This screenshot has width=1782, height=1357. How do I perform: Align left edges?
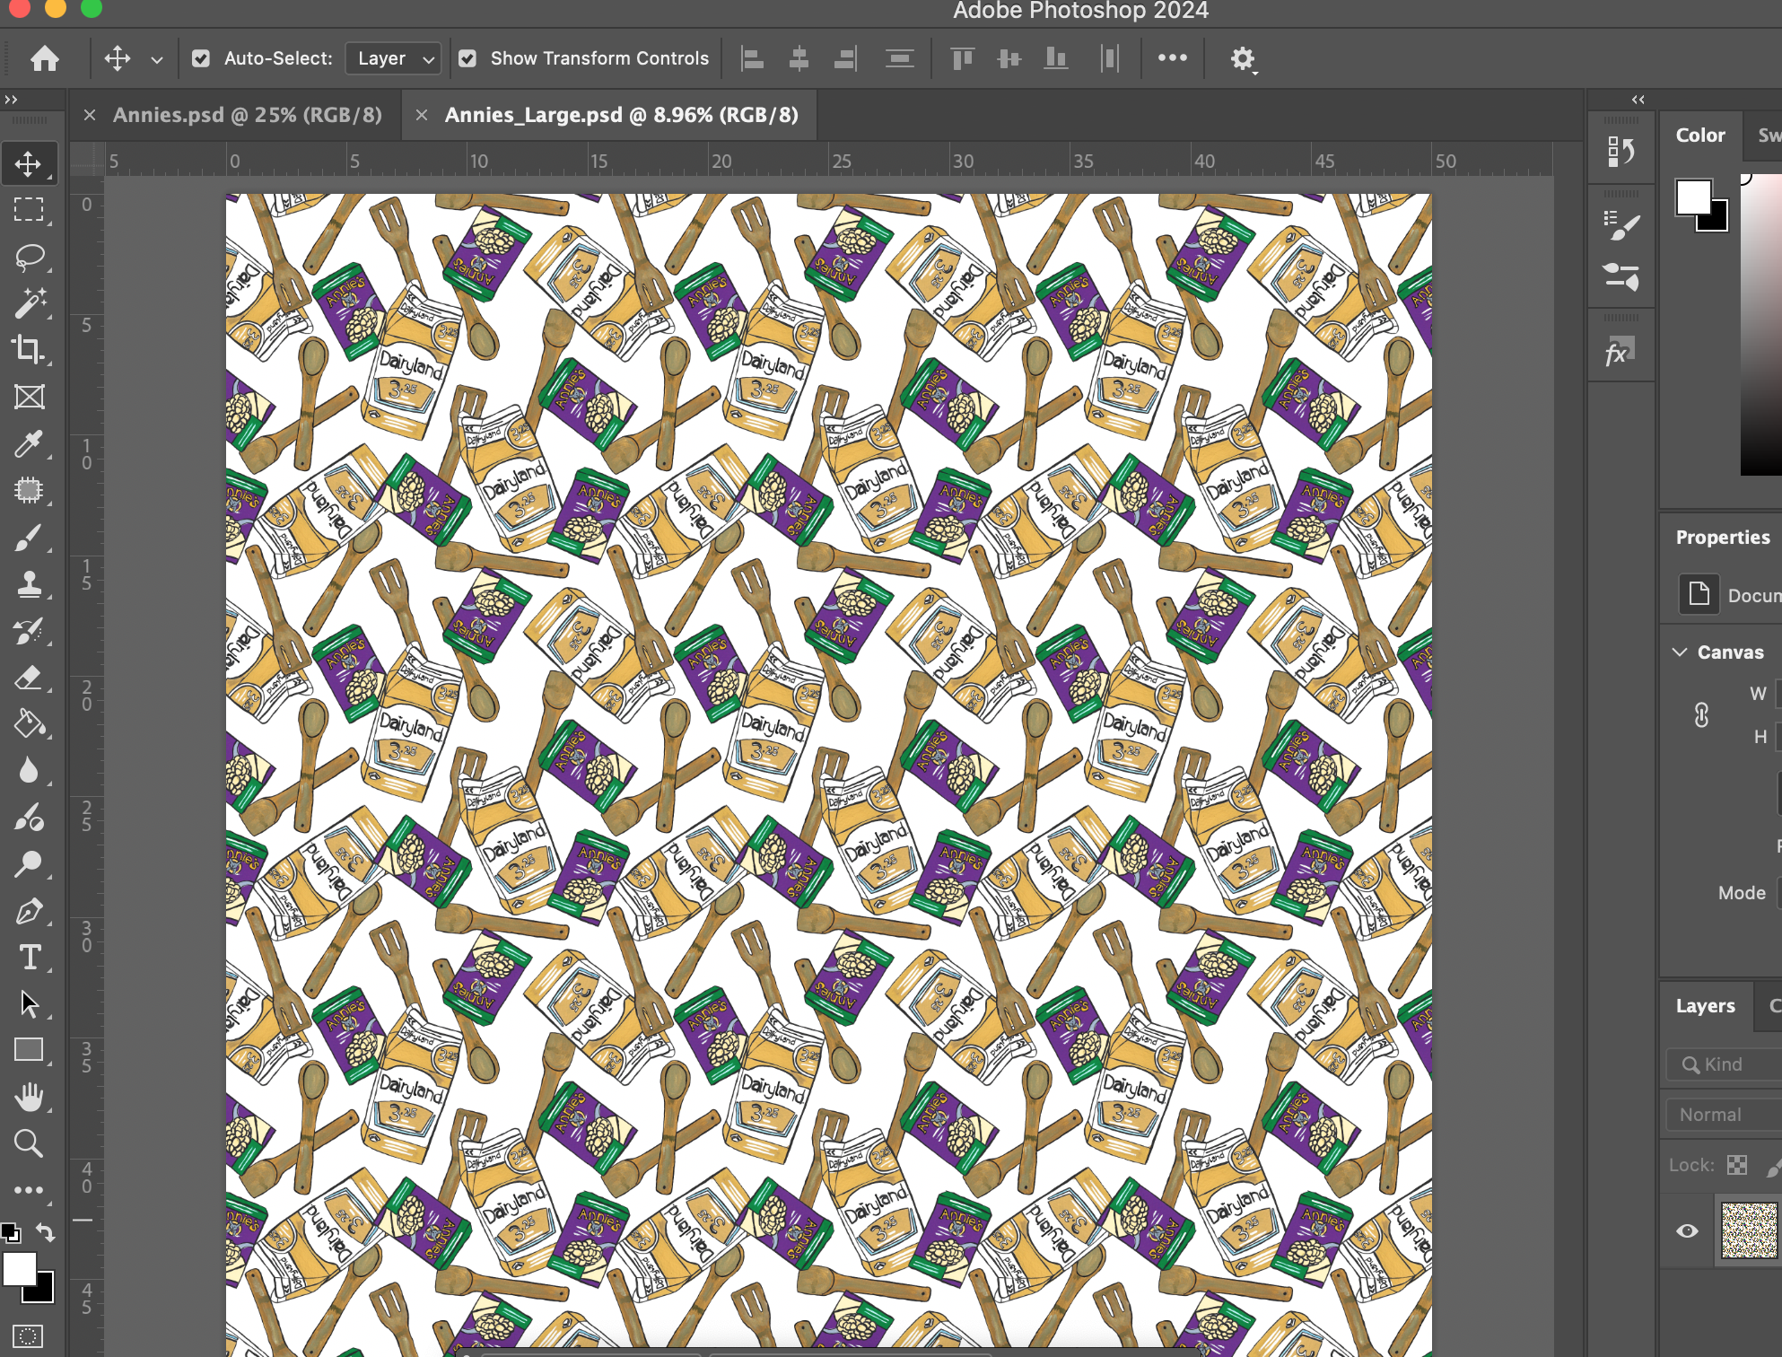click(752, 59)
